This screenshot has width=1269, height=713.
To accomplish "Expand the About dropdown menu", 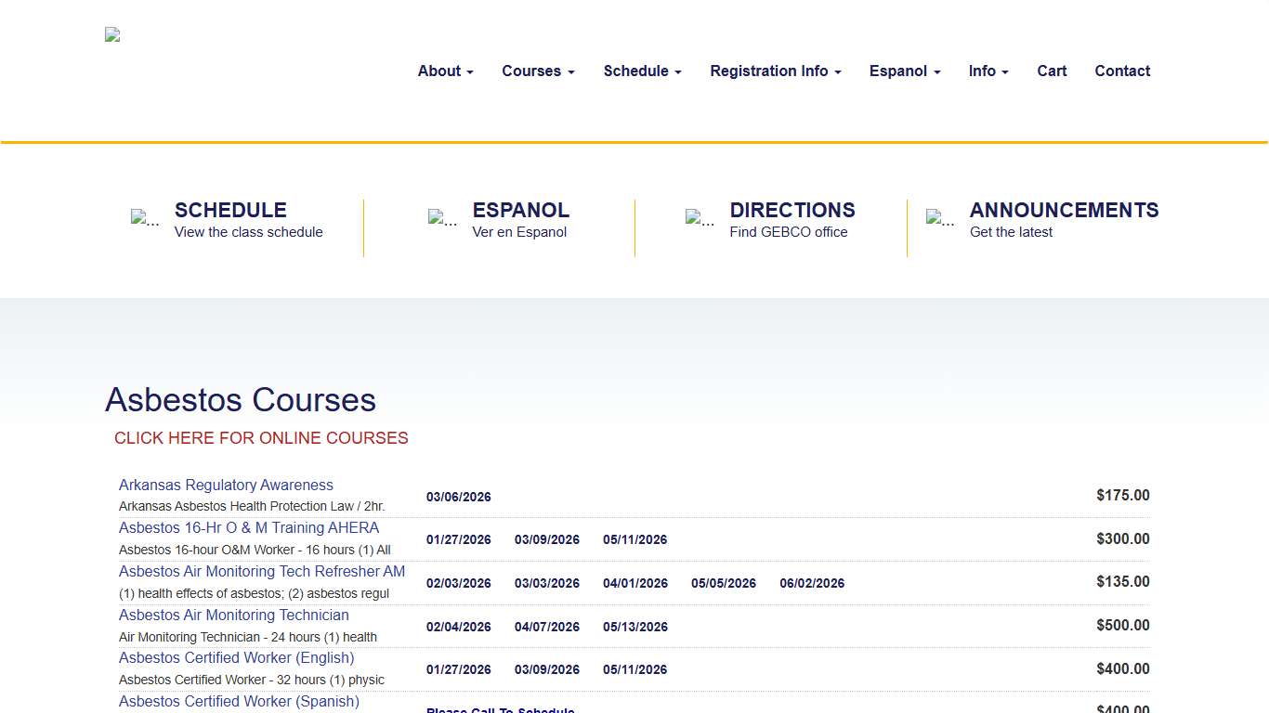I will tap(445, 71).
